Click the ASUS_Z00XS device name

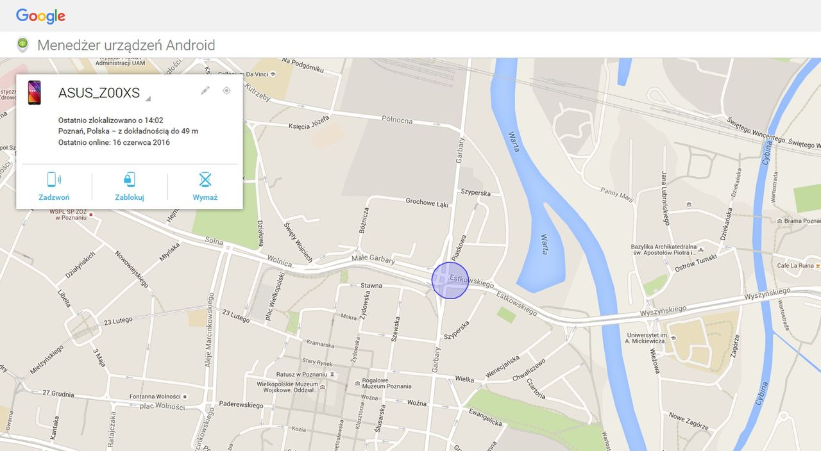click(x=99, y=93)
